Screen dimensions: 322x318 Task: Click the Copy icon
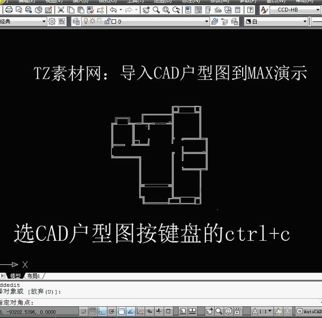pyautogui.click(x=71, y=10)
